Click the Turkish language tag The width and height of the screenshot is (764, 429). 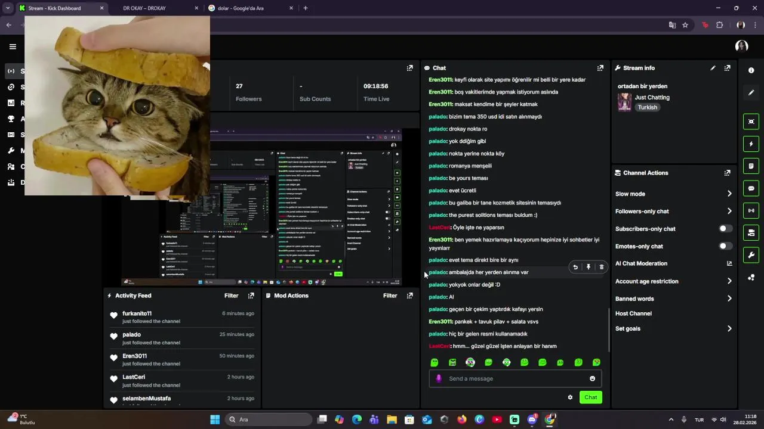[x=647, y=107]
